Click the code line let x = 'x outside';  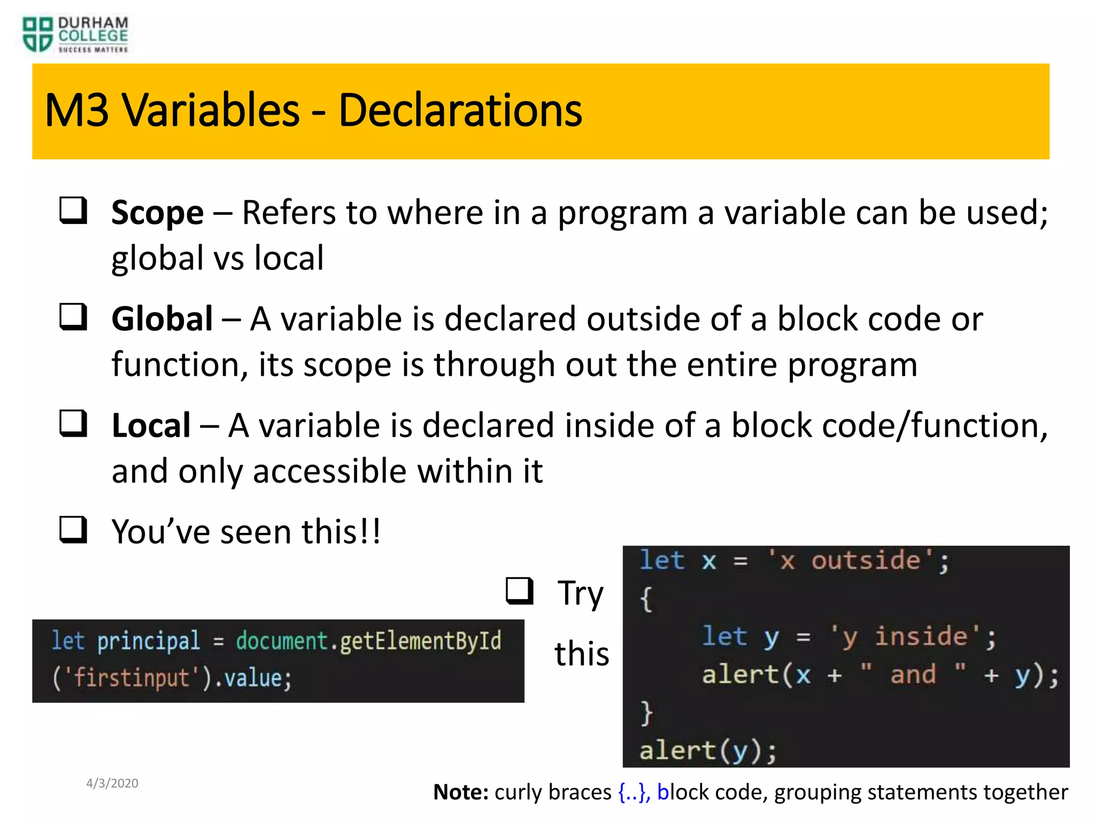pyautogui.click(x=795, y=561)
